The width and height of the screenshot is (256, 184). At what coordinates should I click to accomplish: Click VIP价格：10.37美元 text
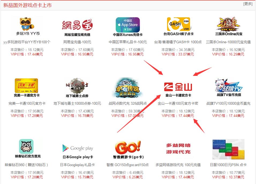coord(228,177)
